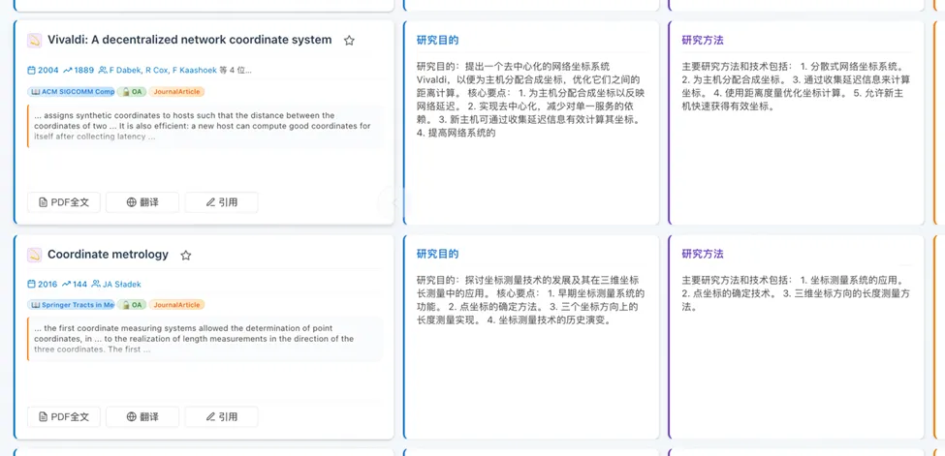This screenshot has height=456, width=945.
Task: Click JournalArticle tag on Vivaldi card
Action: [176, 92]
